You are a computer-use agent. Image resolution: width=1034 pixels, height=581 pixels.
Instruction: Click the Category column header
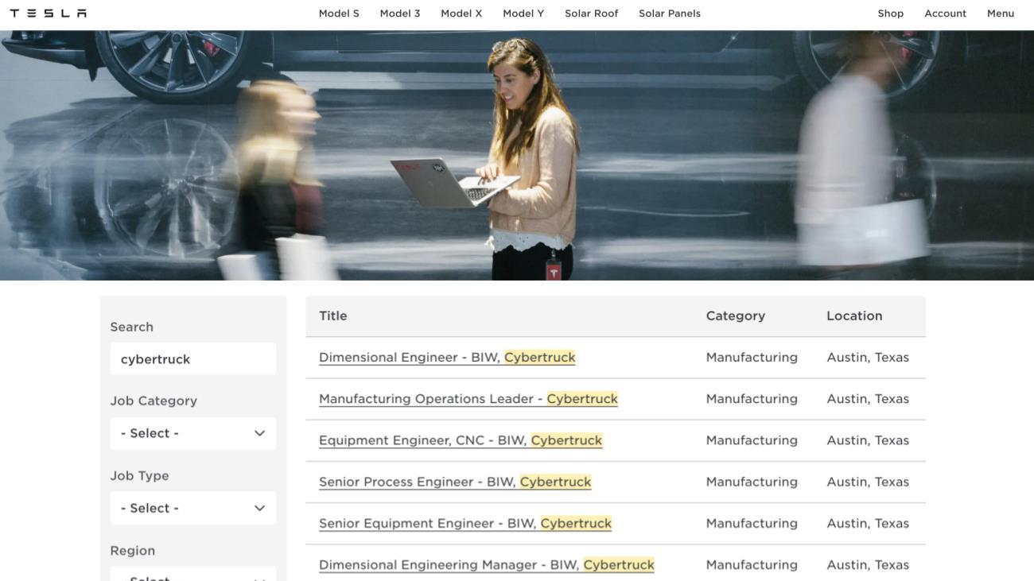[x=736, y=316]
